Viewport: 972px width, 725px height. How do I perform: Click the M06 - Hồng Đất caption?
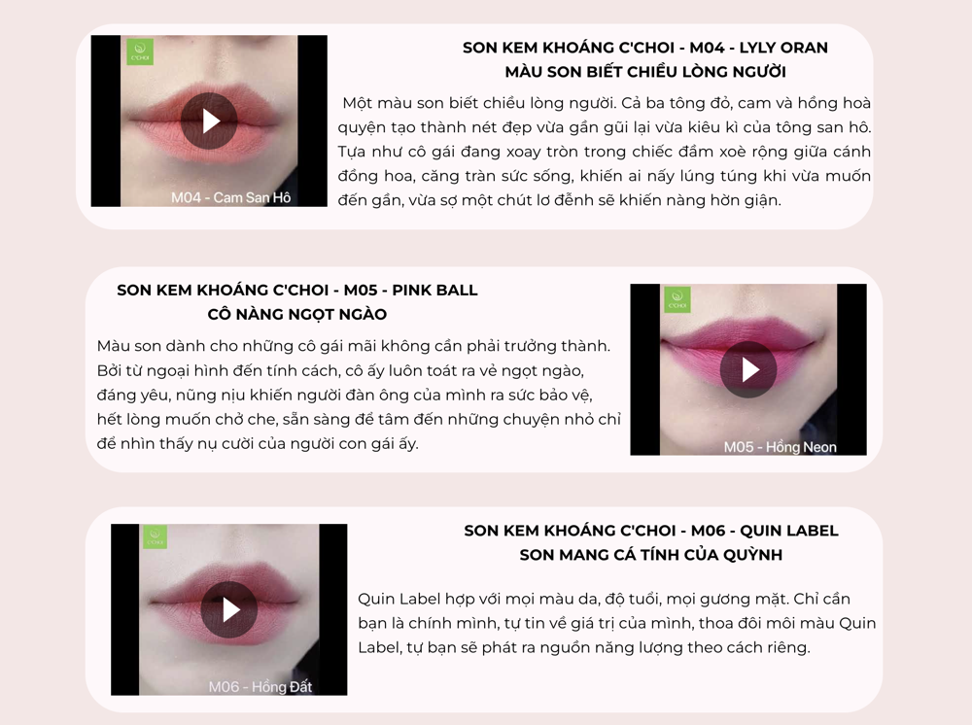tap(260, 686)
